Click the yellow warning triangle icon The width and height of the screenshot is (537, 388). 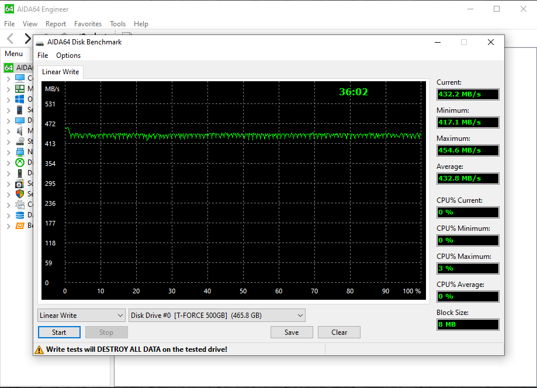pyautogui.click(x=39, y=349)
